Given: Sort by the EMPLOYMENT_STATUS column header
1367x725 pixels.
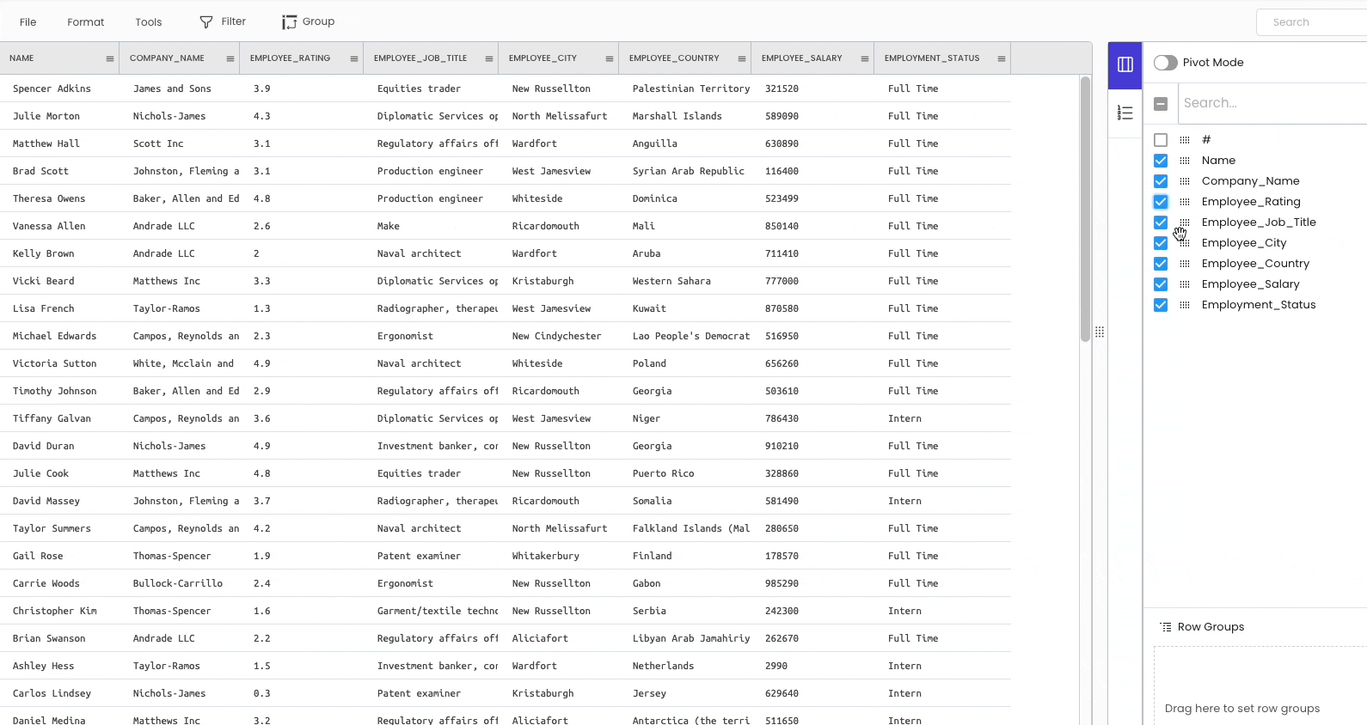Looking at the screenshot, I should click(x=932, y=58).
